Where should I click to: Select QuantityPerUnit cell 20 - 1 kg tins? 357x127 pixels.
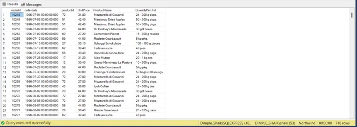pos(150,58)
